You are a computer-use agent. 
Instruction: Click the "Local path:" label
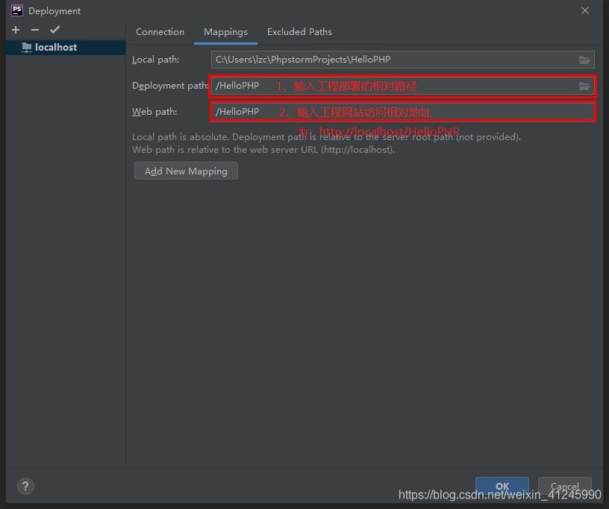pyautogui.click(x=155, y=60)
